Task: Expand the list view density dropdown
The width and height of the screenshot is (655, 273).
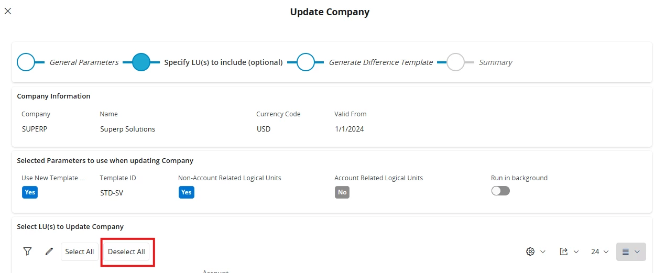Action: pos(630,252)
